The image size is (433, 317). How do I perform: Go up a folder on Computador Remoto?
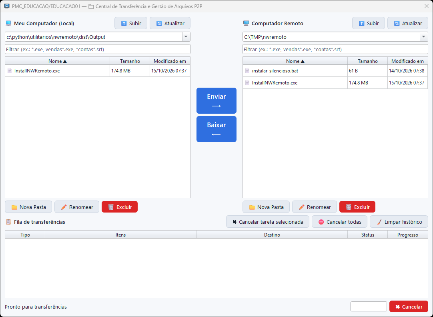pyautogui.click(x=369, y=23)
